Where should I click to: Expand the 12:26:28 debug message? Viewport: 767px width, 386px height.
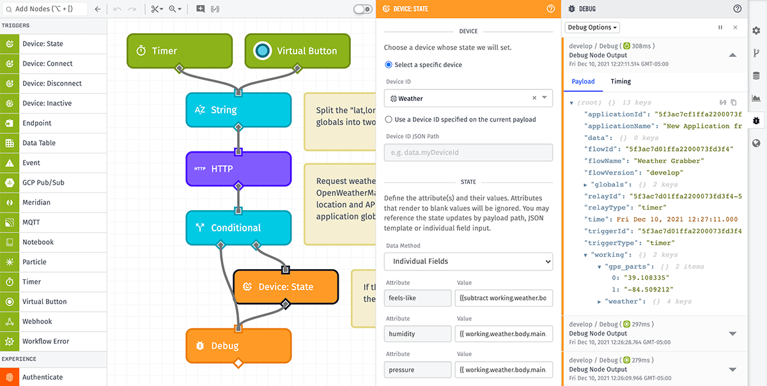732,334
